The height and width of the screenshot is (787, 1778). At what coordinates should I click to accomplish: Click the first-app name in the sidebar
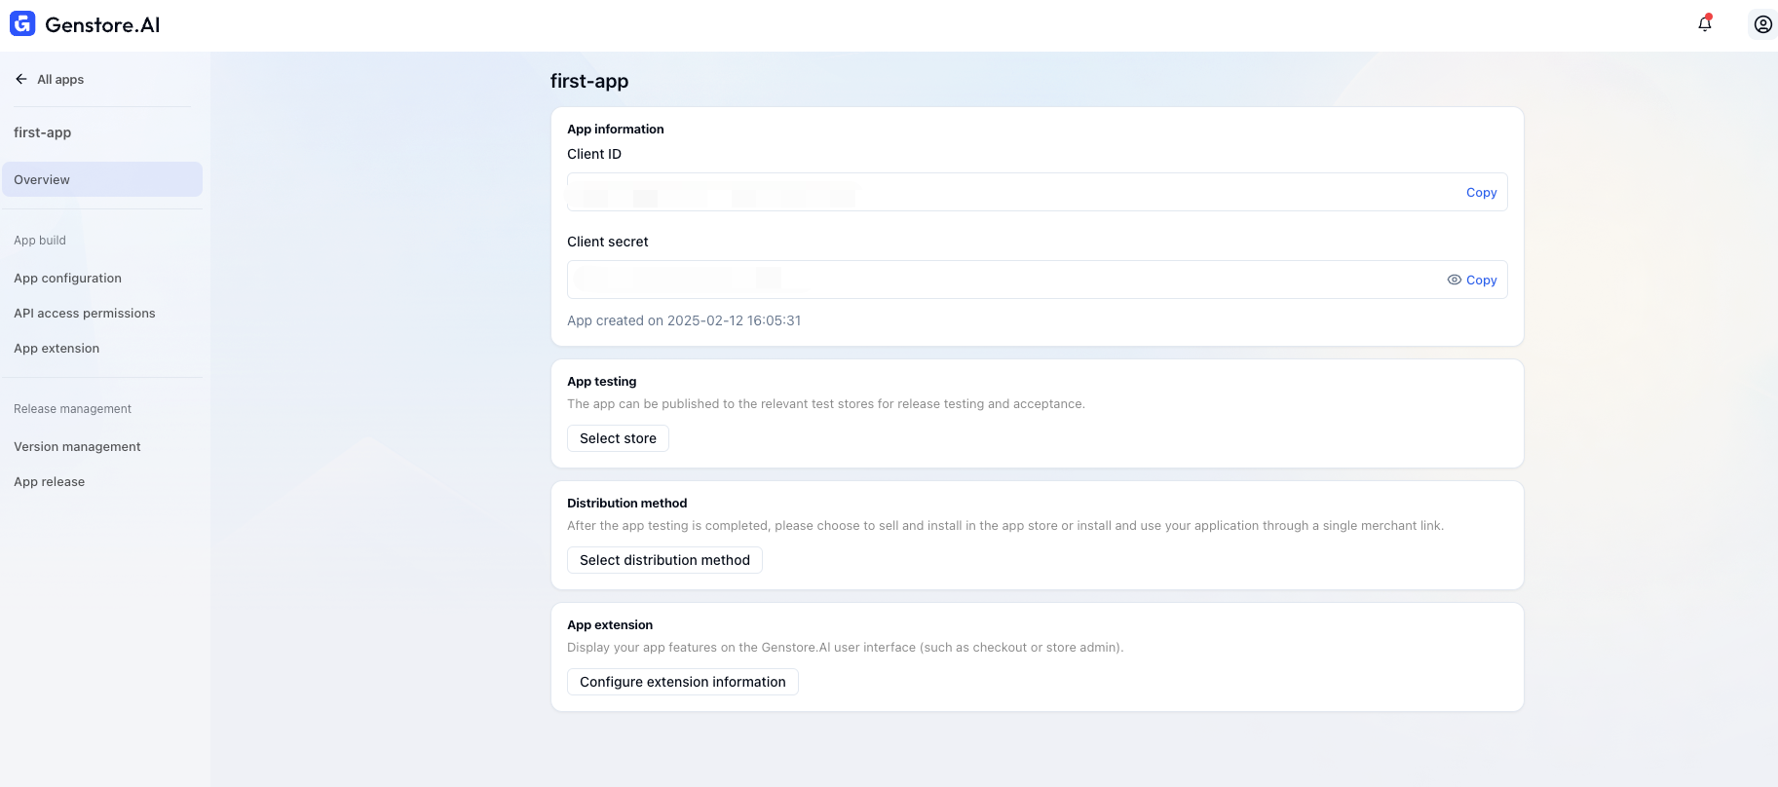click(x=42, y=132)
